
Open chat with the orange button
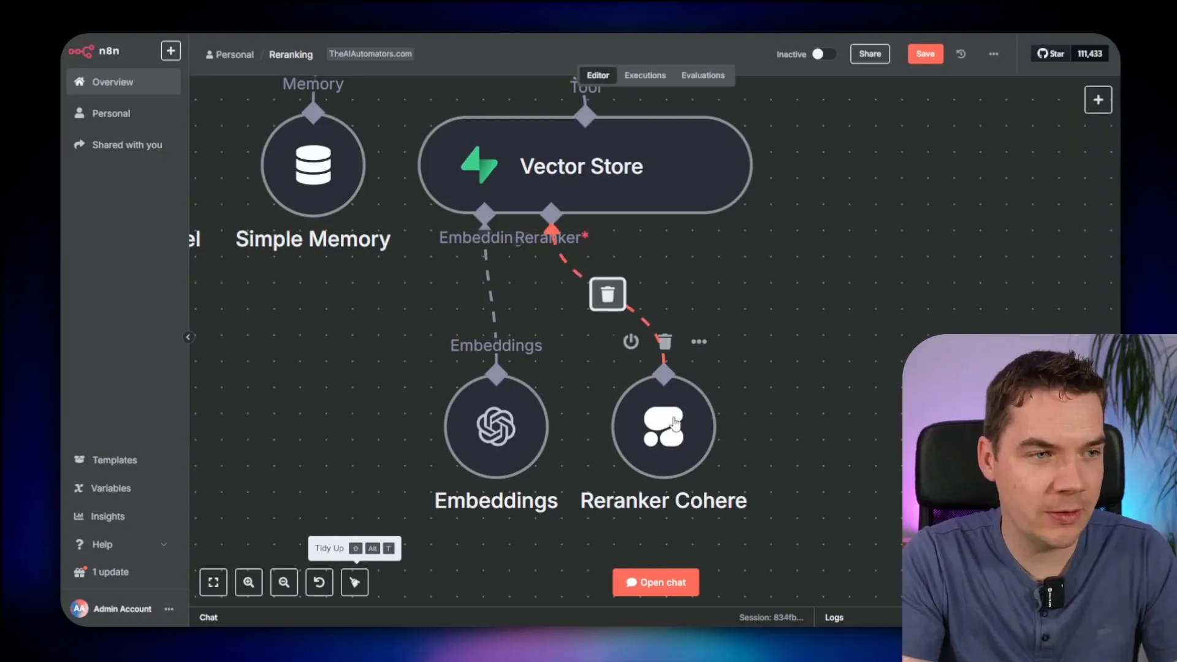click(655, 582)
